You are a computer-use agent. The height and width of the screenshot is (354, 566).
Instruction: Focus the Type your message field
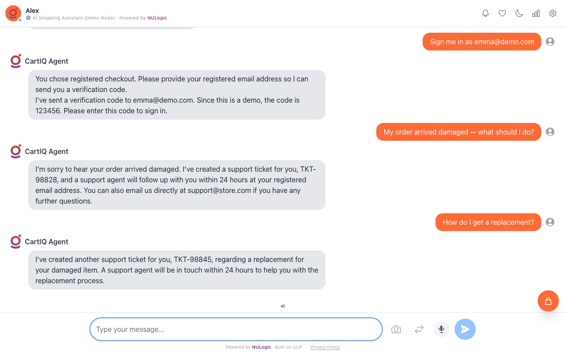(236, 329)
